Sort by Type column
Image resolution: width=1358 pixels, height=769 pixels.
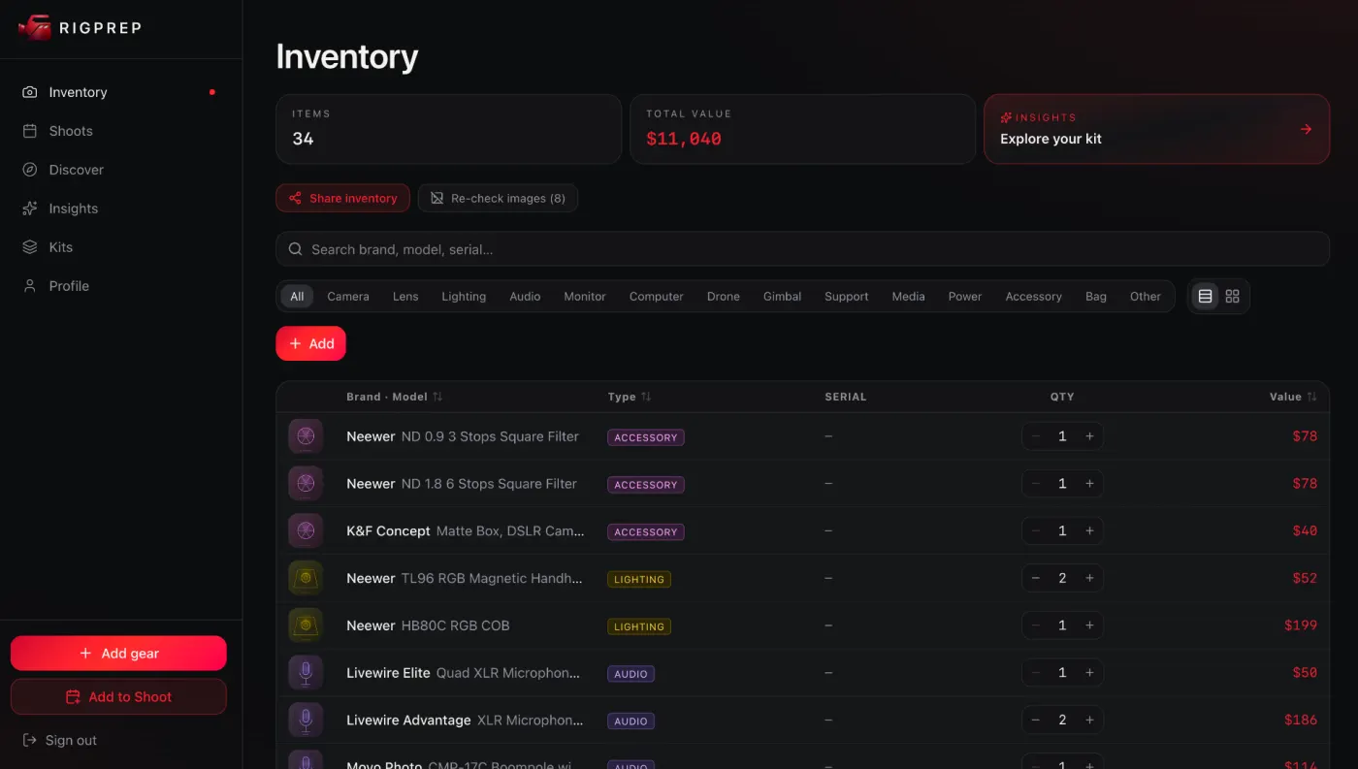[630, 397]
